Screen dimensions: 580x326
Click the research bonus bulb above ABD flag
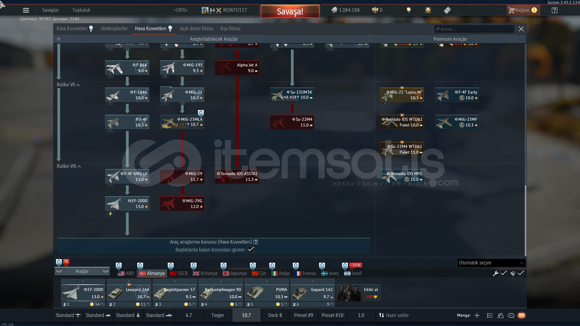point(119,266)
